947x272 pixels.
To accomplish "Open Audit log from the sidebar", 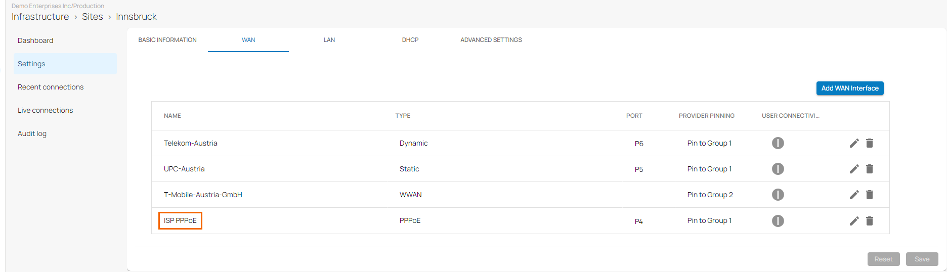I will click(32, 133).
